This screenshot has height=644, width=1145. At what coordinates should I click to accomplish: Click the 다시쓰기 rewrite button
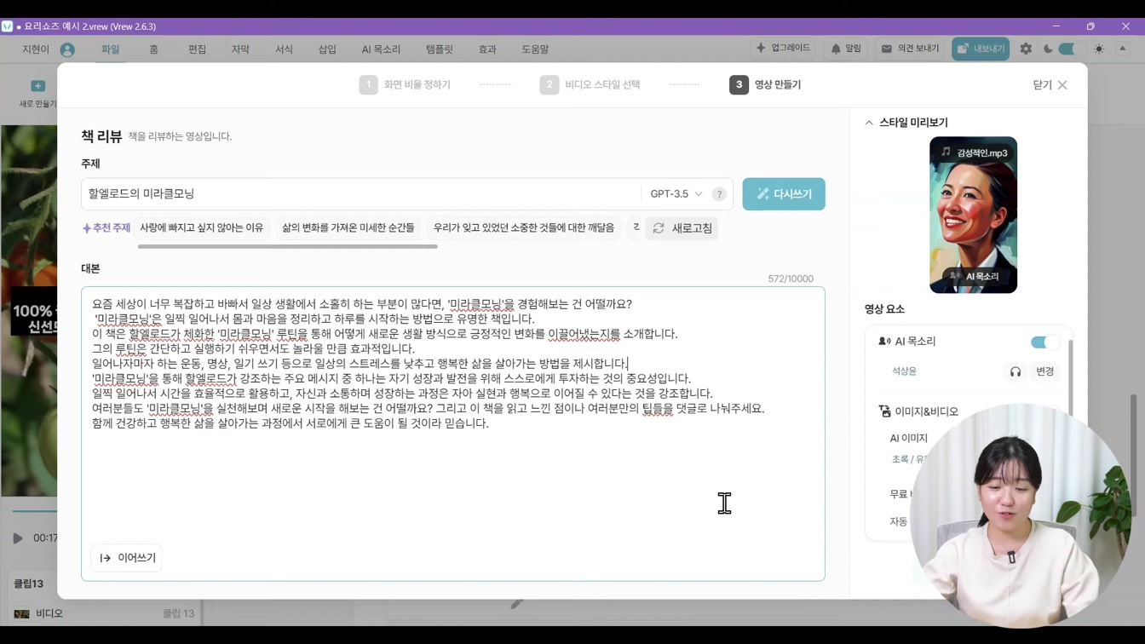click(x=784, y=194)
